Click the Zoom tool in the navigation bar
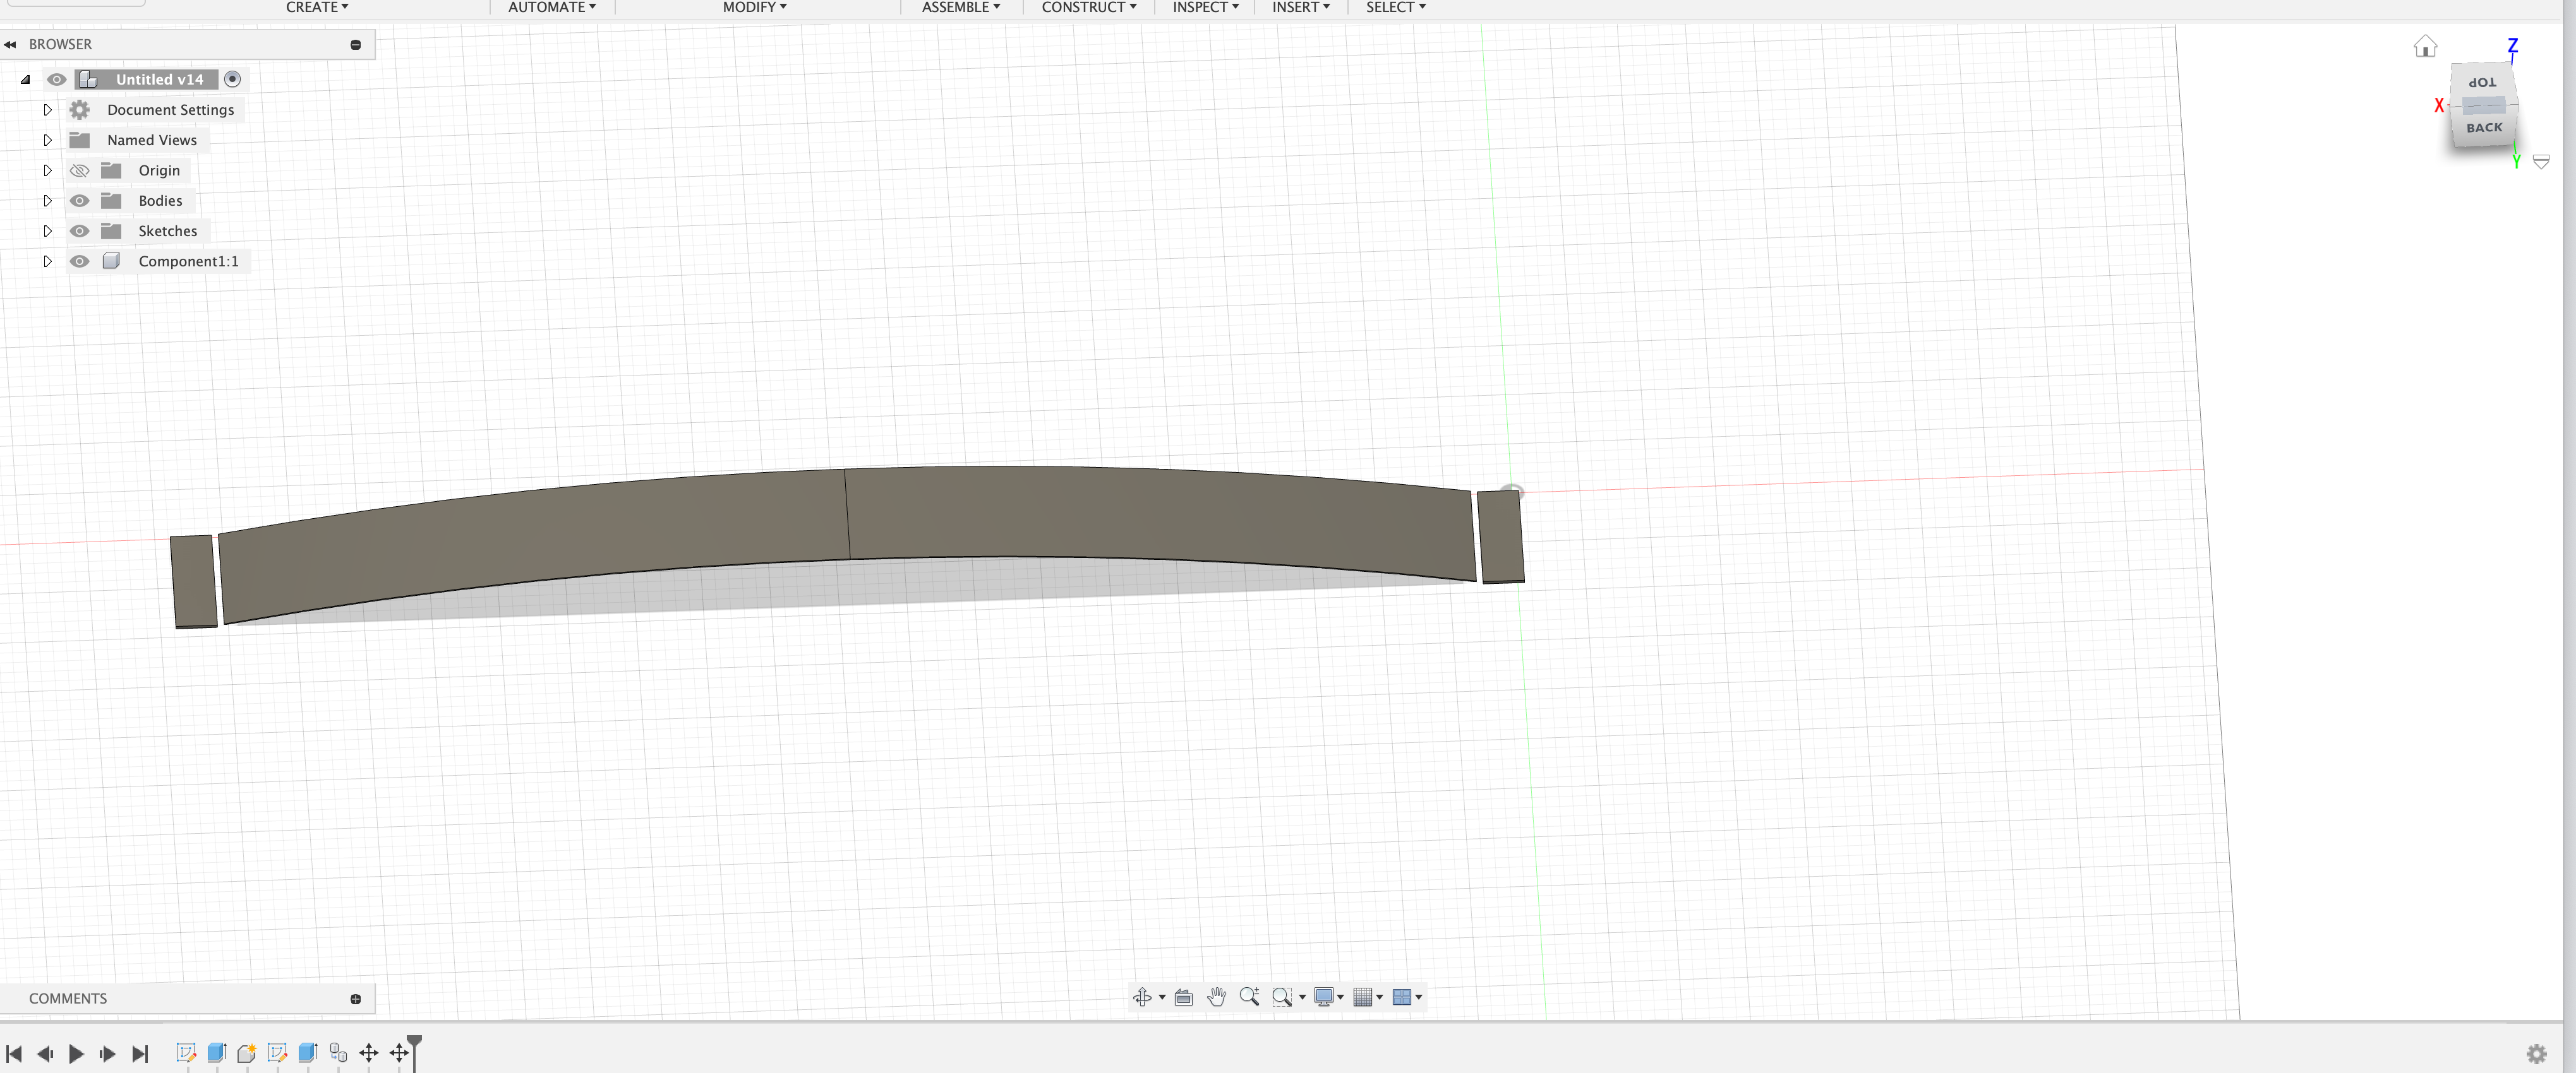Image resolution: width=2576 pixels, height=1073 pixels. pos(1249,996)
